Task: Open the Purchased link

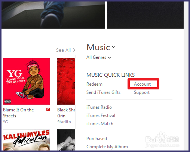Action: tap(96, 139)
